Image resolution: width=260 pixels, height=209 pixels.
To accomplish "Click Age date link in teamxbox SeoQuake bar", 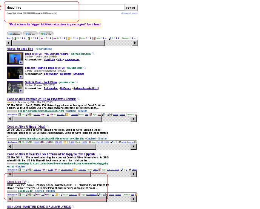I will pos(103,142).
